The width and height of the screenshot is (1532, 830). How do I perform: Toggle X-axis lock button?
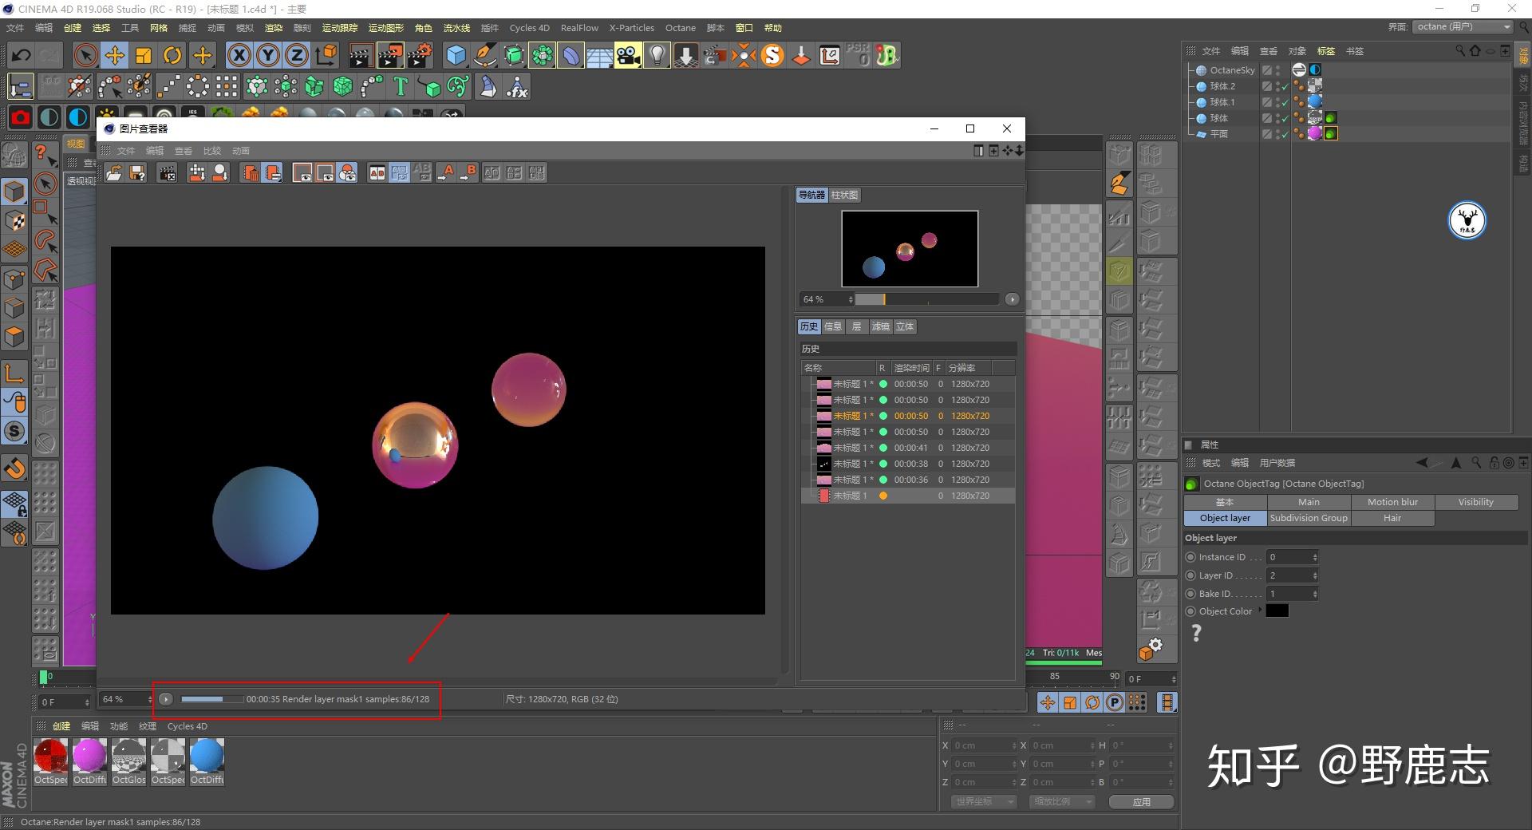239,55
